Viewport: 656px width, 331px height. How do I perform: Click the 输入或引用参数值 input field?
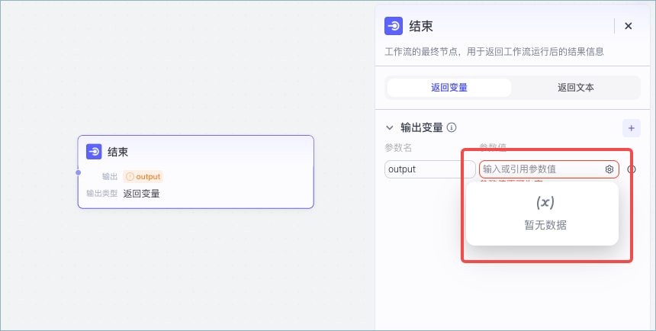click(x=540, y=169)
